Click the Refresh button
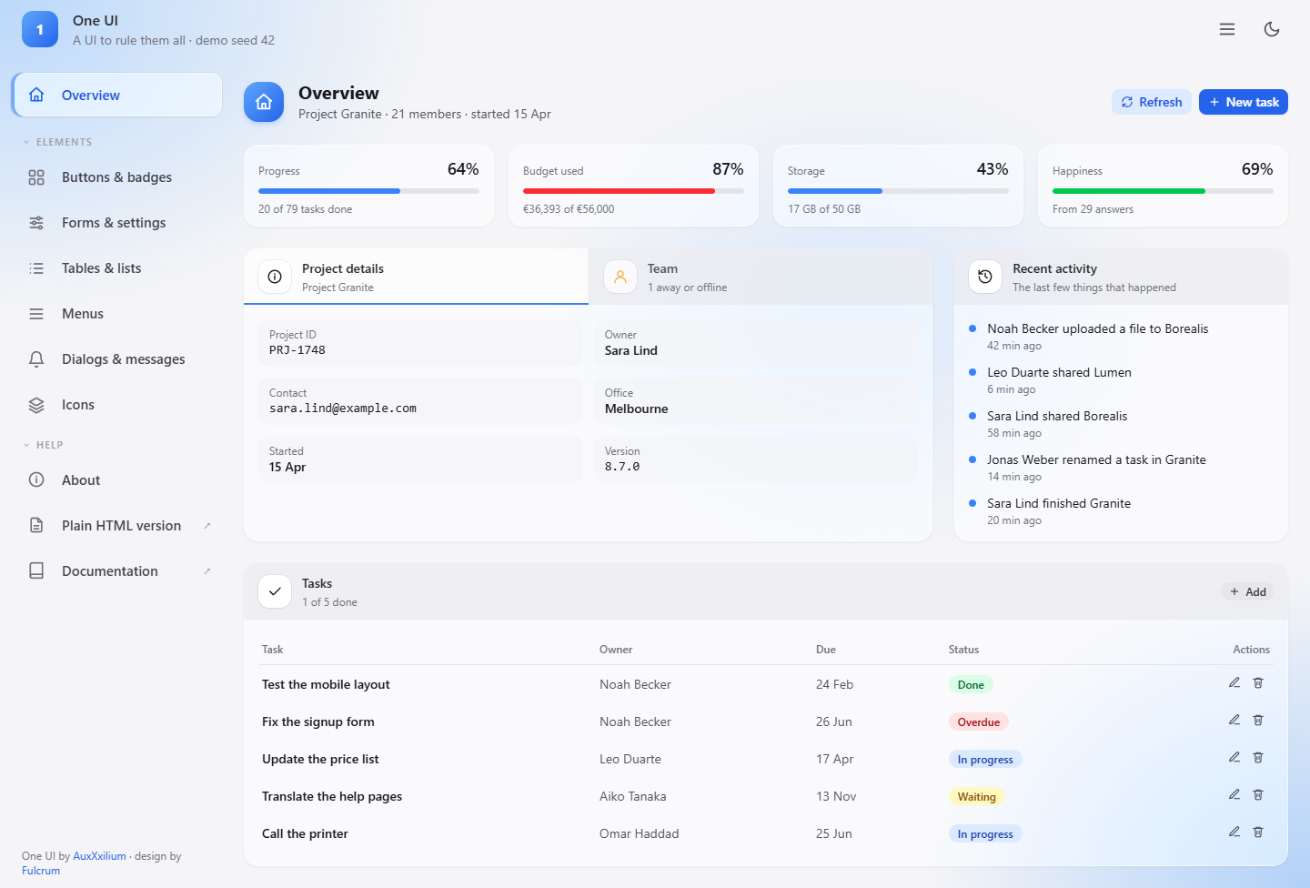Viewport: 1310px width, 888px height. (1152, 102)
